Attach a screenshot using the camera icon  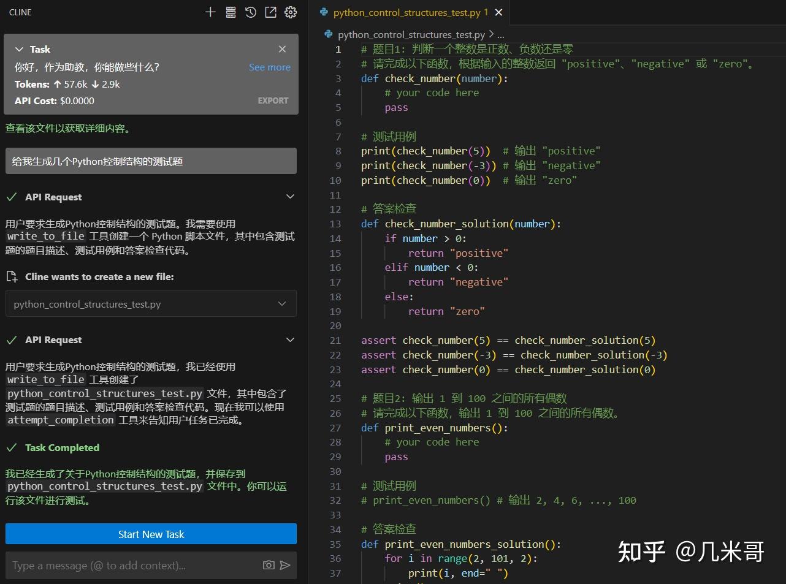tap(269, 565)
